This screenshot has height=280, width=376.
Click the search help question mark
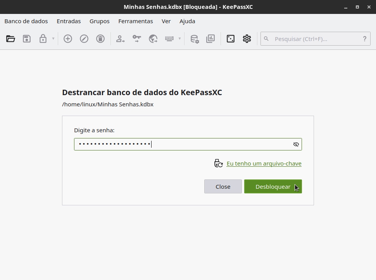[x=365, y=39]
